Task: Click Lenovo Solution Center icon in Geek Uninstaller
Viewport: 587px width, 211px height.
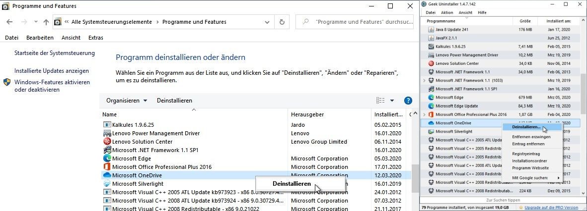Action: (431, 63)
